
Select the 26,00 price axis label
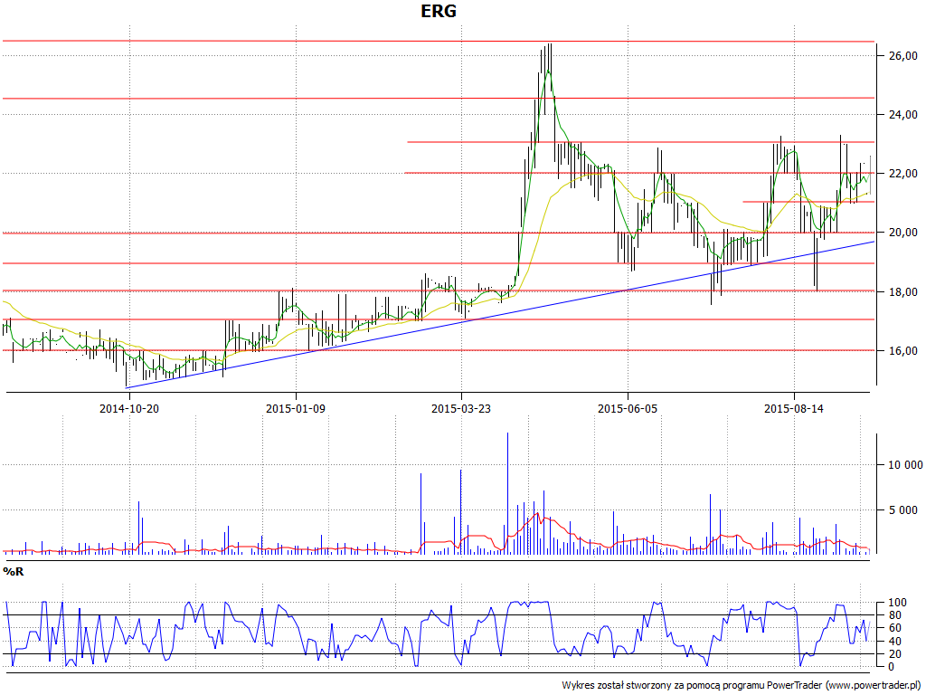click(903, 55)
